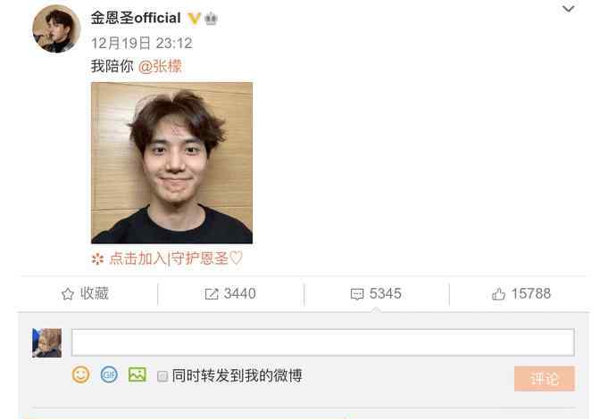Click the crown membership badge icon
Image resolution: width=600 pixels, height=419 pixels.
point(211,19)
